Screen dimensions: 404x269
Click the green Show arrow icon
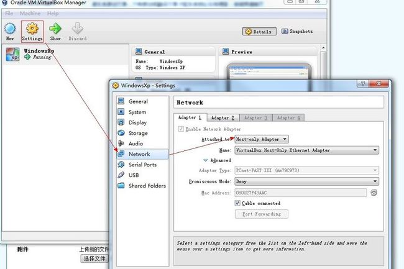pyautogui.click(x=55, y=29)
